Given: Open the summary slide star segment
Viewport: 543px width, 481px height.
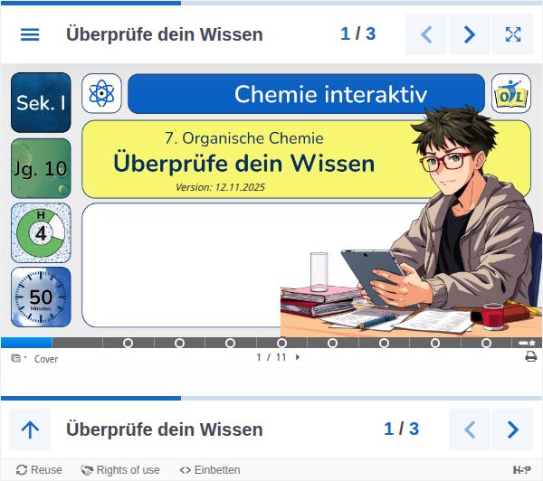Looking at the screenshot, I should pos(527,343).
